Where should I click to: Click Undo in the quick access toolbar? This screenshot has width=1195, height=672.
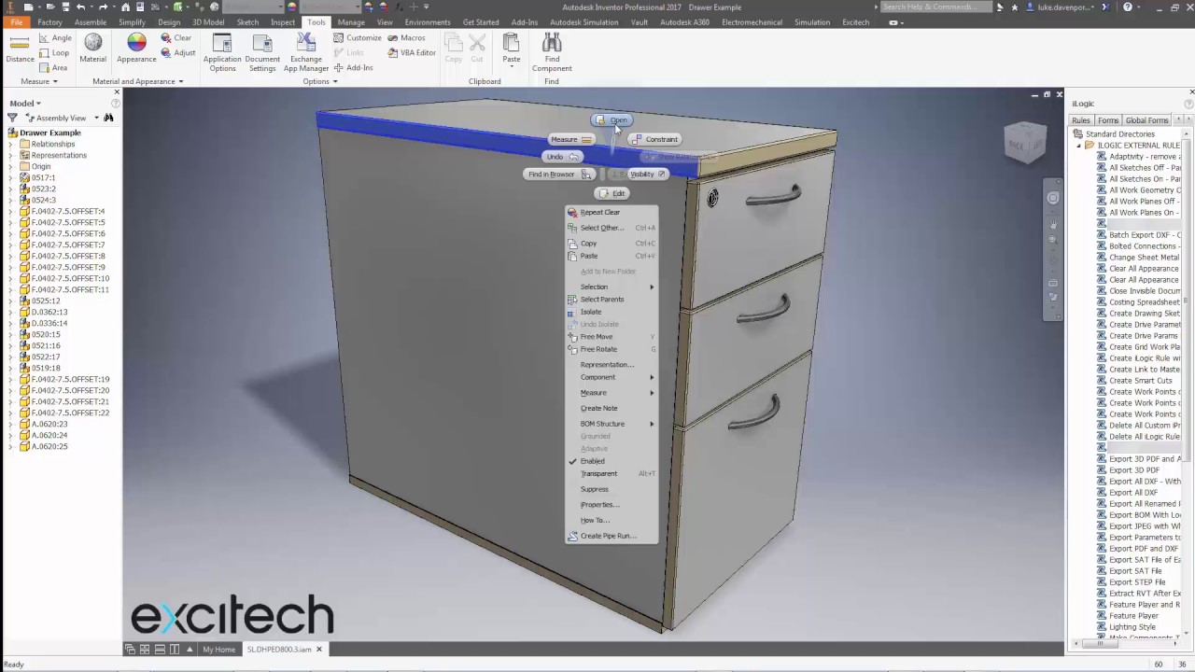pos(80,7)
